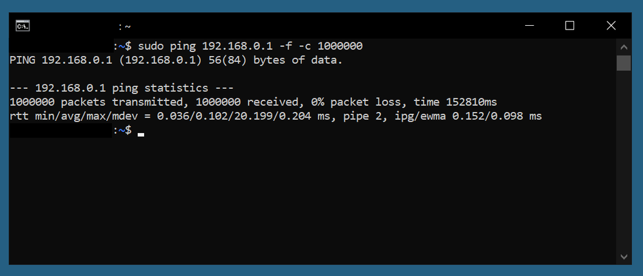643x276 pixels.
Task: Click the redacted hostname on the last prompt
Action: coord(61,131)
